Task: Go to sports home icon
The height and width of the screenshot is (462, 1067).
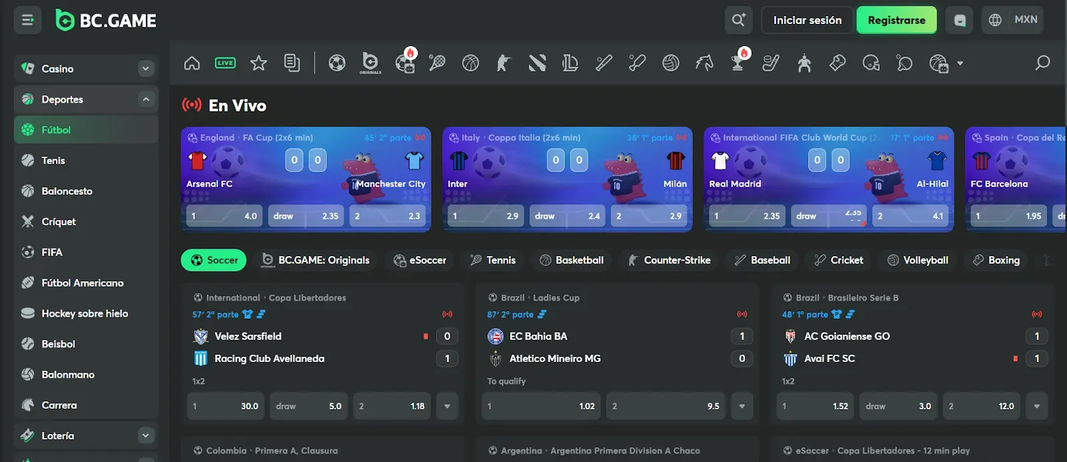Action: (x=192, y=63)
